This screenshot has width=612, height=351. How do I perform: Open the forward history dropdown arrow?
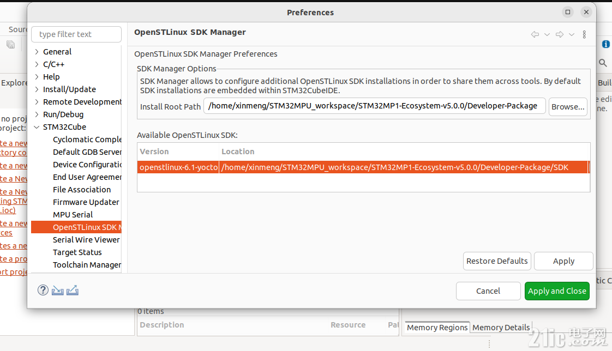pos(572,34)
